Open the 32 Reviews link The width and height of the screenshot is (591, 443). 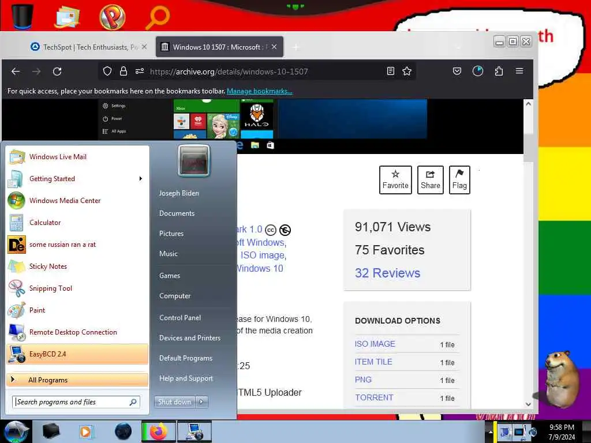click(x=387, y=273)
